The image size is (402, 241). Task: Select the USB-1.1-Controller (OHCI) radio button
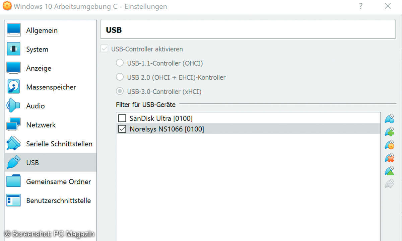[120, 63]
